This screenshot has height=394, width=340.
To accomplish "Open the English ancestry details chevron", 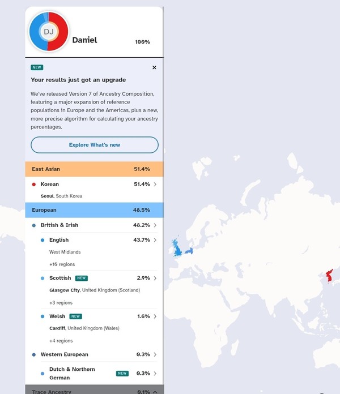I will coord(155,240).
